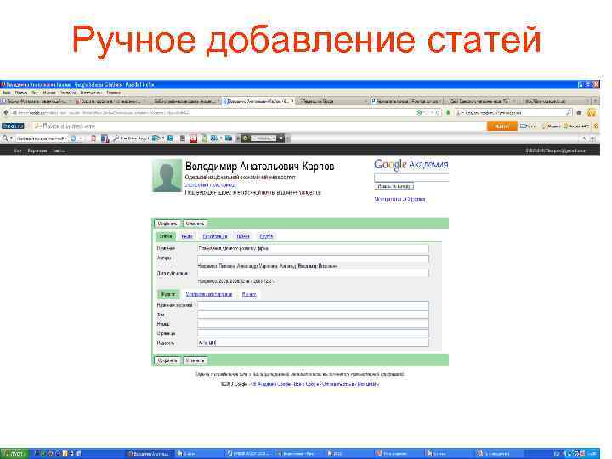Open the Инструменты menu
This screenshot has width=612, height=459.
pos(91,93)
